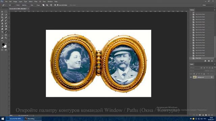This screenshot has height=121, width=216.
Task: Select Close Path history state
Action: click(x=201, y=58)
